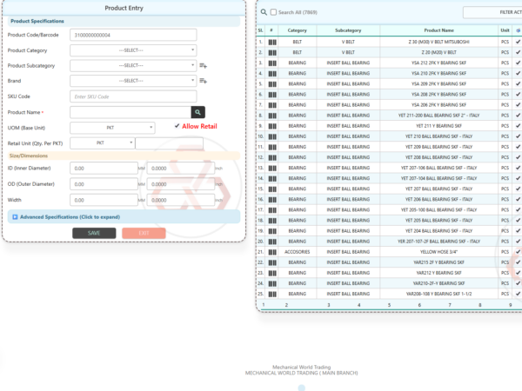Click barcode icon for YAR208-108 row
Screen dimensions: 522x391
(272, 295)
